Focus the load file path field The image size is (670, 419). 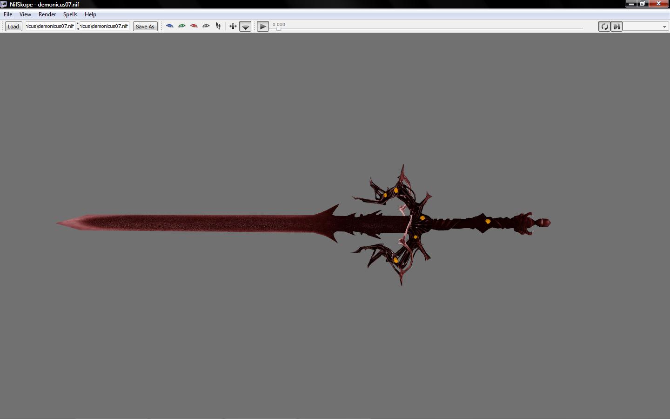click(50, 26)
